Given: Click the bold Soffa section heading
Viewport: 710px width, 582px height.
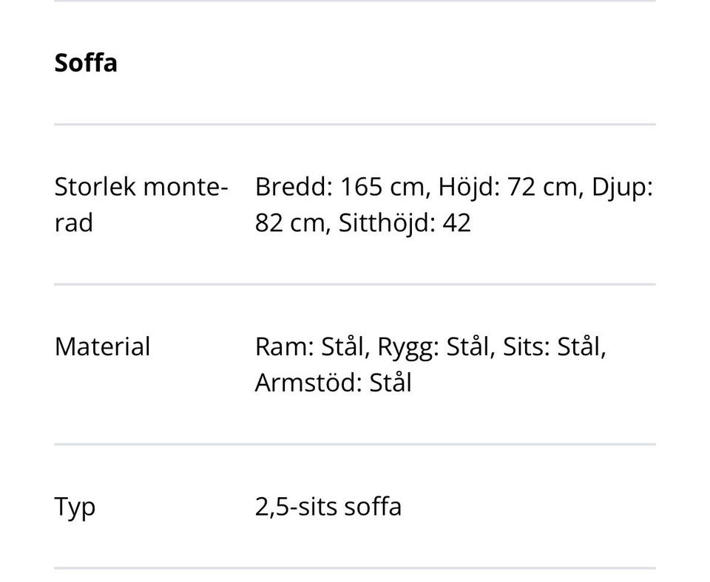Looking at the screenshot, I should (86, 63).
